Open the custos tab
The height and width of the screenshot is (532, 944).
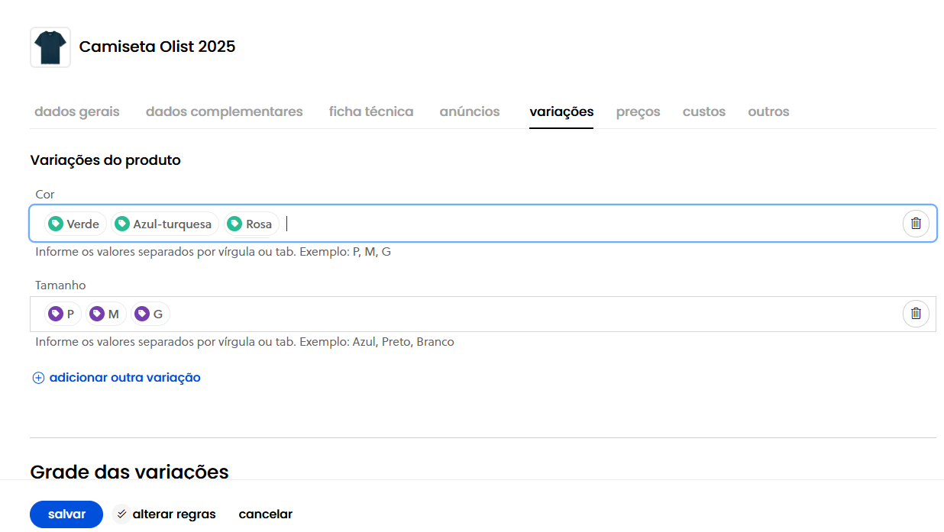703,111
